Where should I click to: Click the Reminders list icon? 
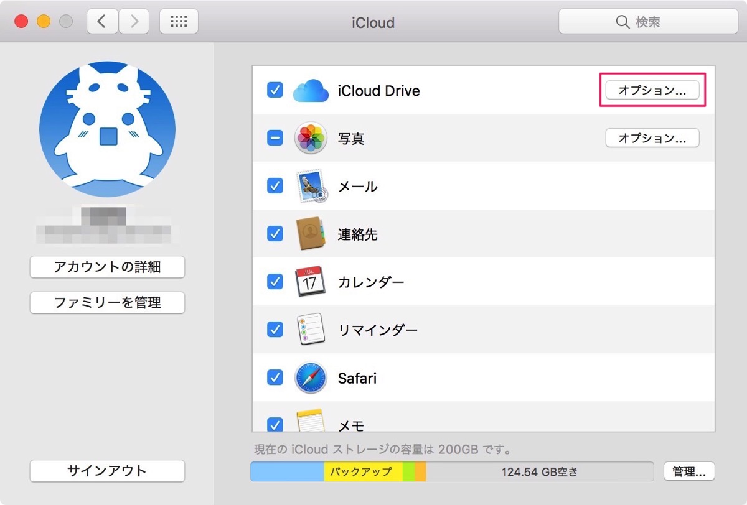pyautogui.click(x=311, y=330)
